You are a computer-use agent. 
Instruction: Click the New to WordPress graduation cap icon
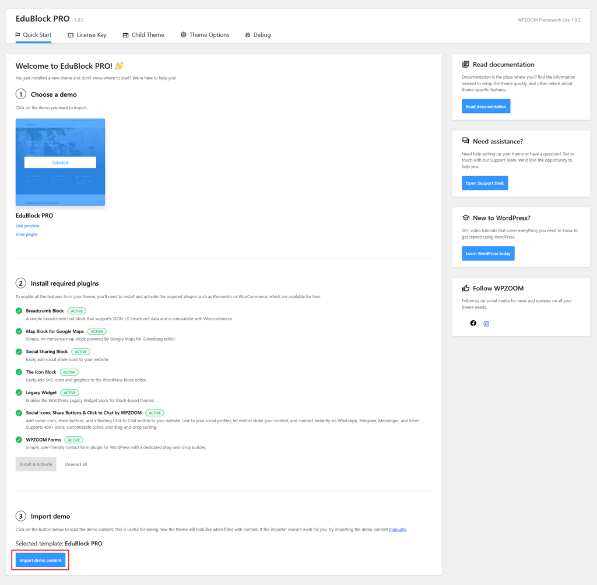[x=466, y=218]
